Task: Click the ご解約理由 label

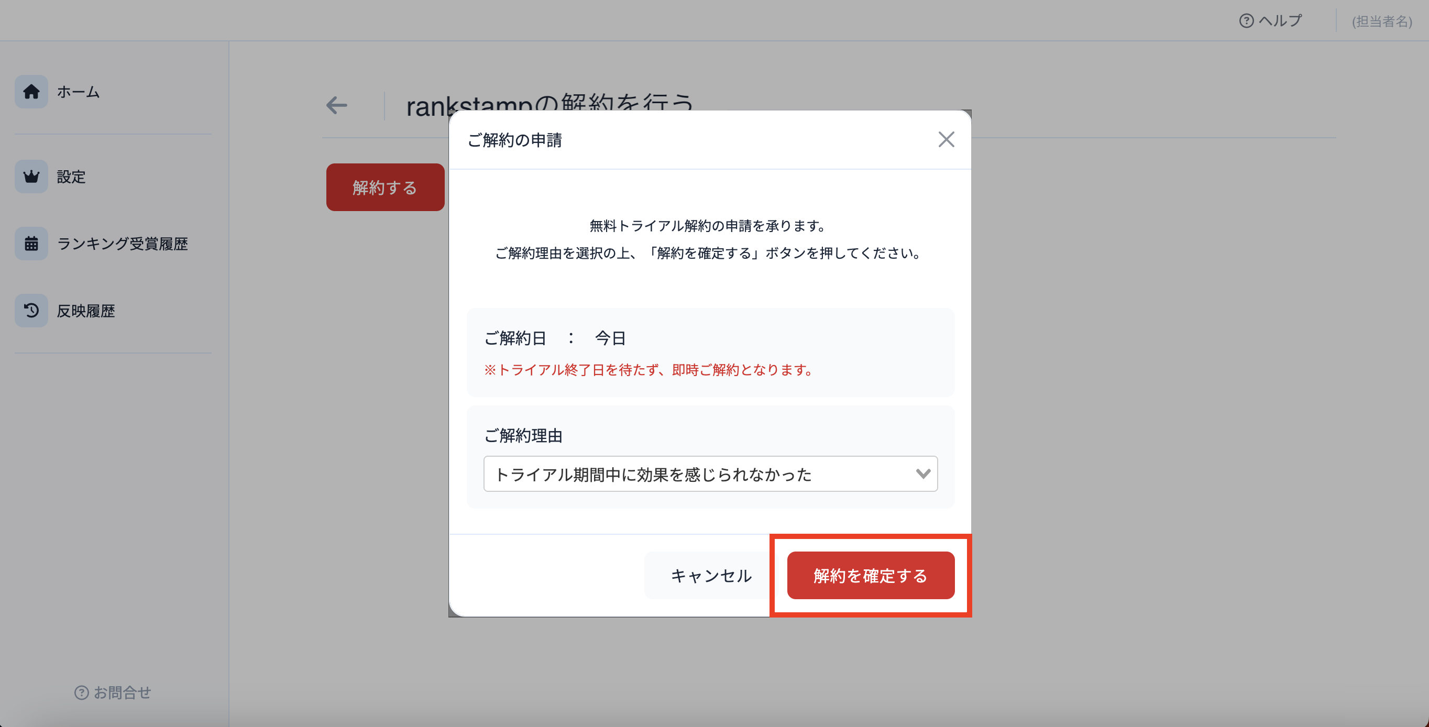Action: pos(523,436)
